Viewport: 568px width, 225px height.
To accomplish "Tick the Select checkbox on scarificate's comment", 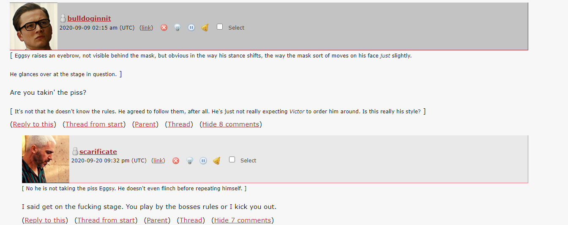I will coord(232,159).
